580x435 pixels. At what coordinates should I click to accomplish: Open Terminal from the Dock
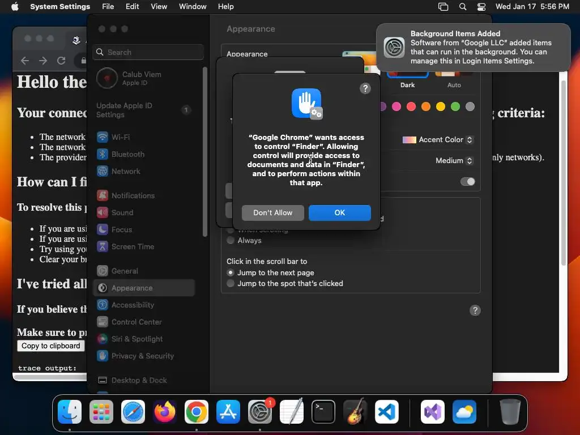point(323,412)
